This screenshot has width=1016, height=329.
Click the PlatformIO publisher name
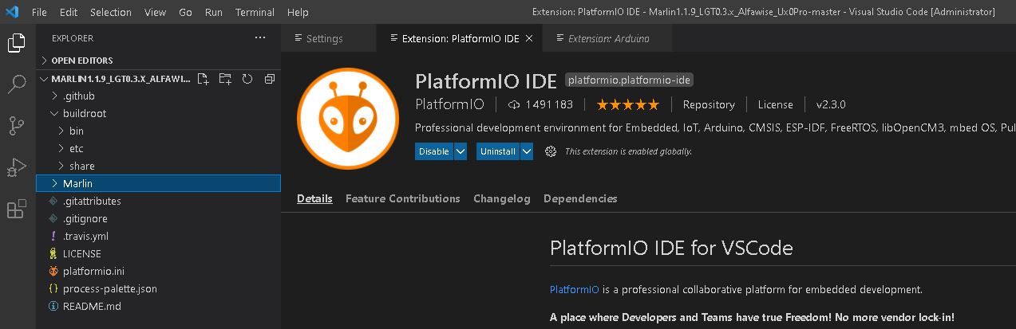point(450,104)
